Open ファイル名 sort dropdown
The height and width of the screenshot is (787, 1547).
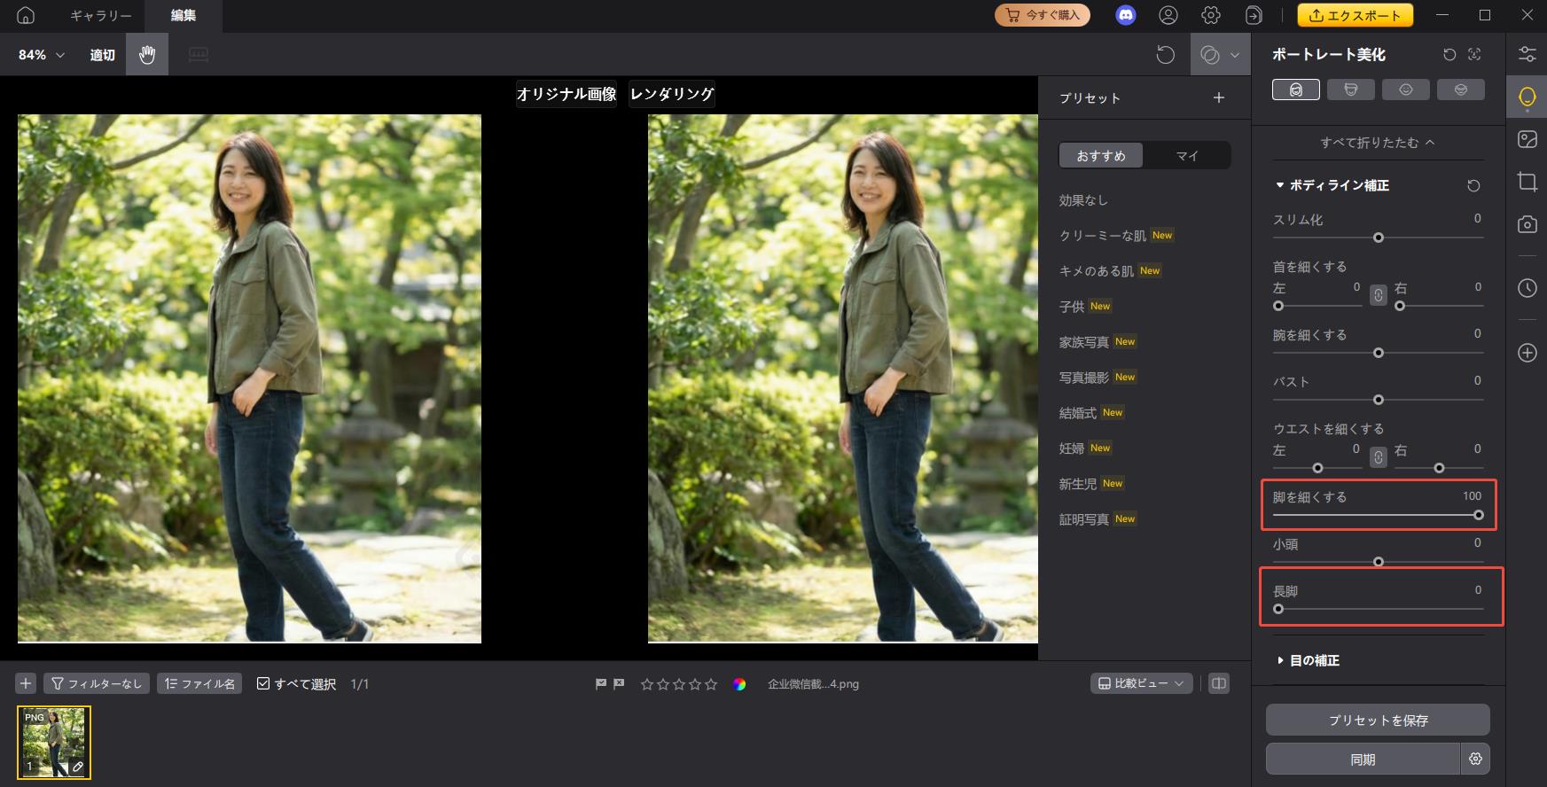point(199,683)
